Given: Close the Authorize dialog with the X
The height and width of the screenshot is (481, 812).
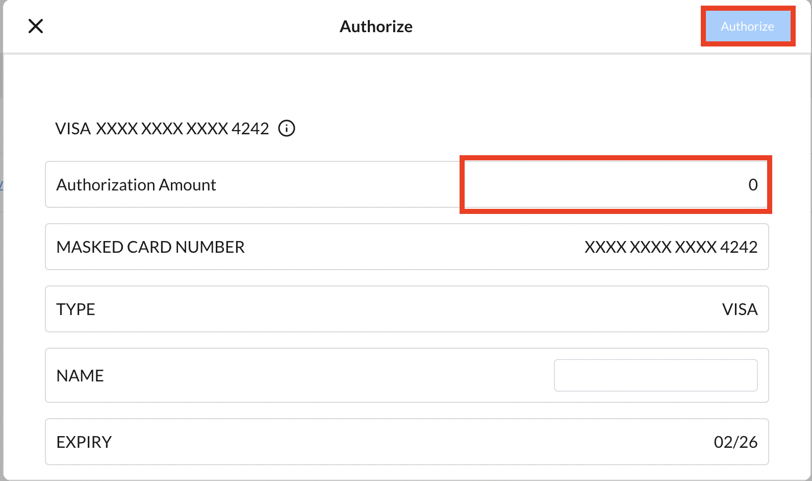Looking at the screenshot, I should tap(36, 26).
